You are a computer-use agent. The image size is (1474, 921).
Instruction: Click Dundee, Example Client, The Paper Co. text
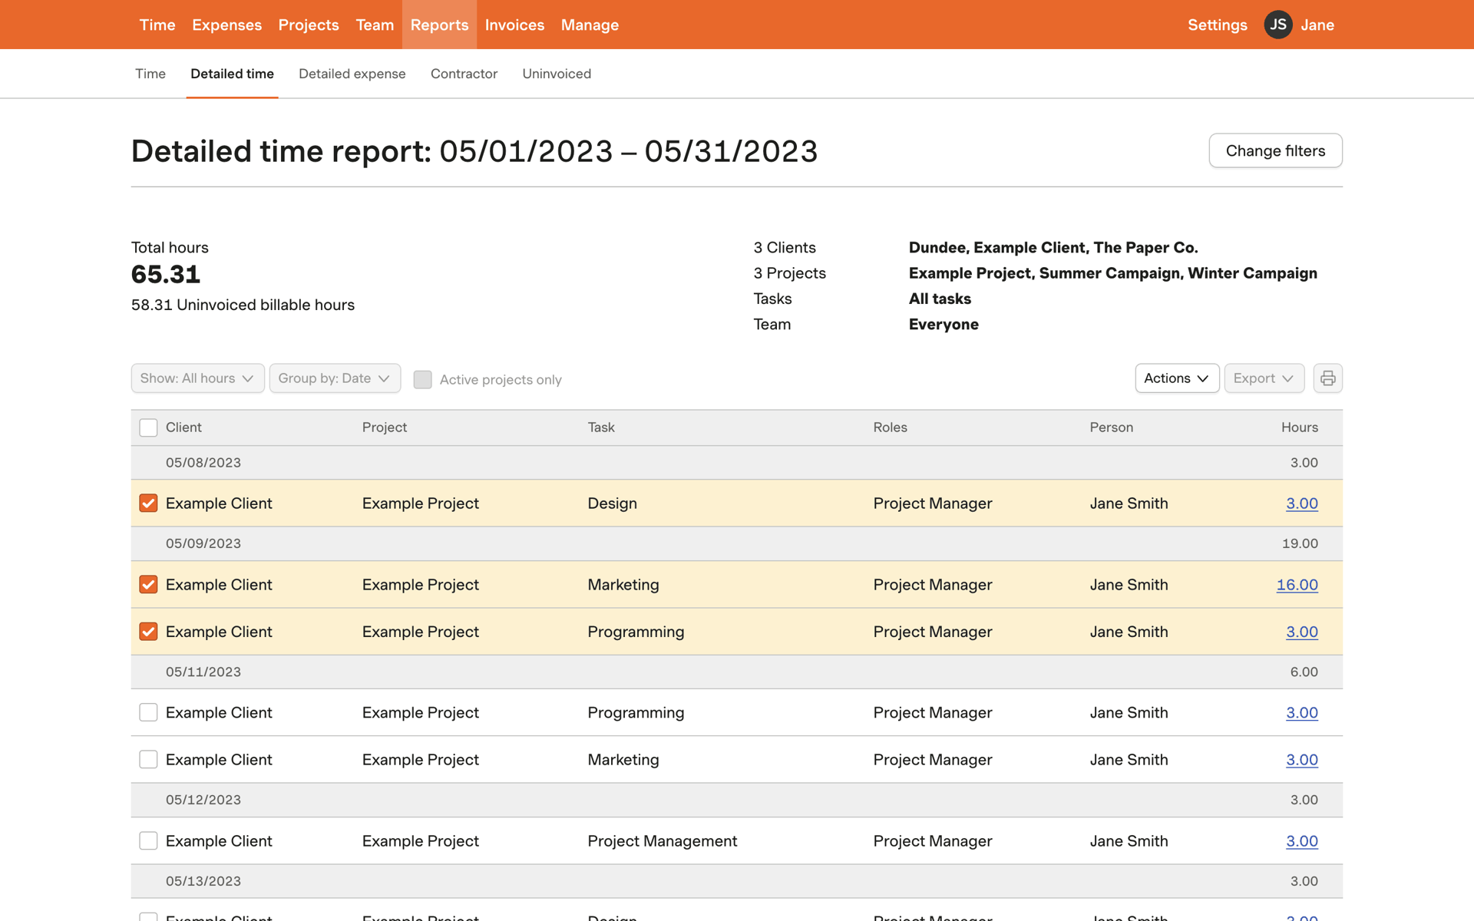tap(1053, 248)
